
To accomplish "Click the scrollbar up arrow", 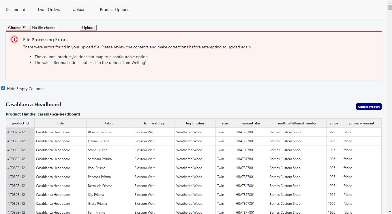I will pos(389,2).
